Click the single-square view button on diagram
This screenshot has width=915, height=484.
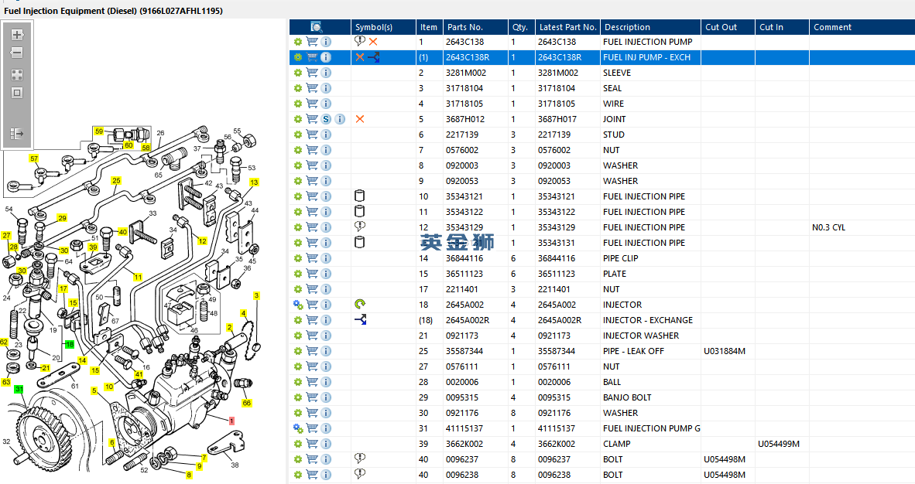click(x=17, y=93)
